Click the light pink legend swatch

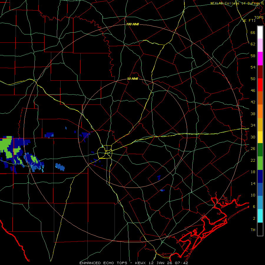tap(260, 45)
